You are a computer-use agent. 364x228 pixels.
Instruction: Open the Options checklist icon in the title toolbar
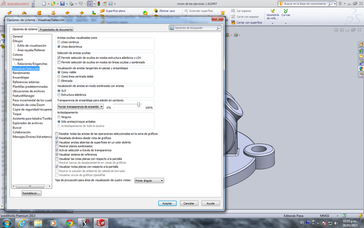111,4
